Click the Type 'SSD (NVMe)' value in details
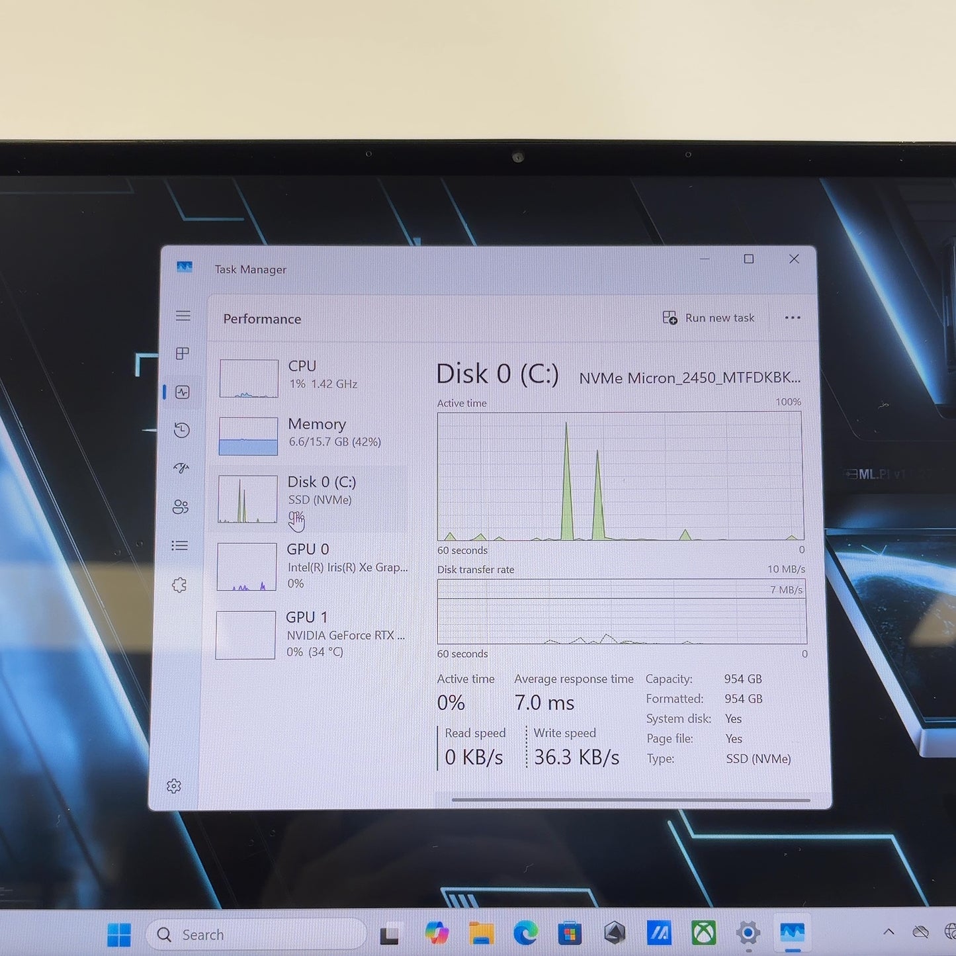The image size is (956, 956). click(758, 759)
